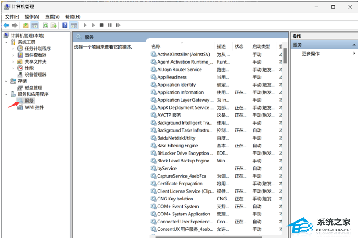Collapse the 服务和应用程序 tree node
Viewport: 358px width, 238px height.
(6, 94)
